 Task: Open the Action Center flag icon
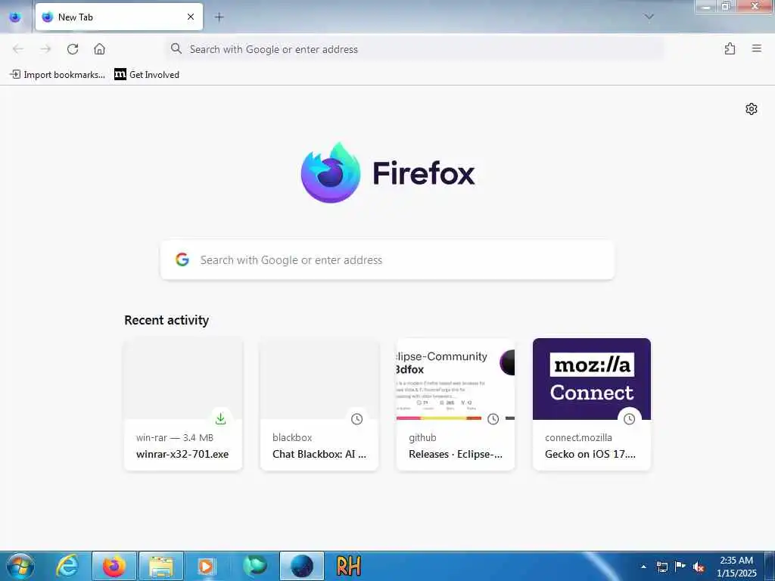680,567
